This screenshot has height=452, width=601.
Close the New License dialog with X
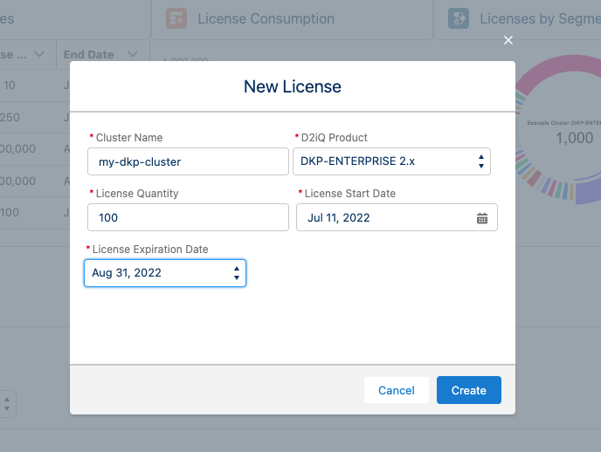[508, 40]
